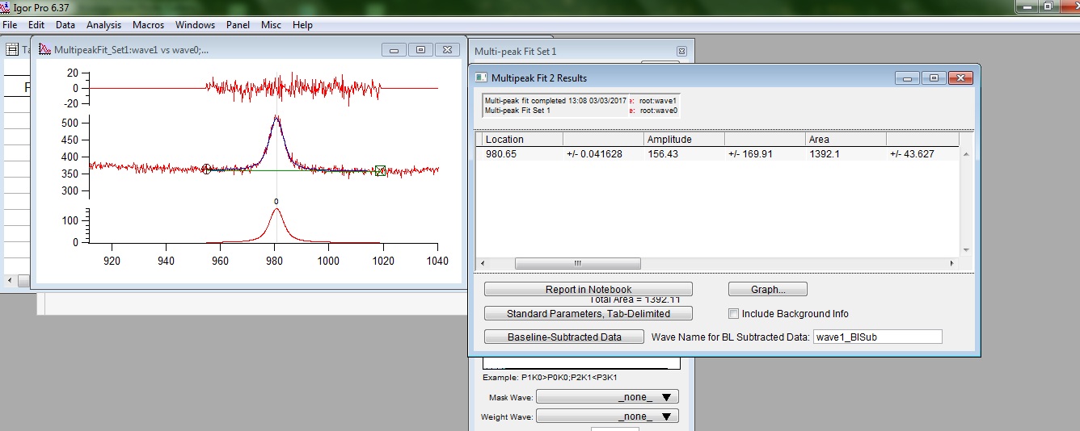This screenshot has width=1080, height=431.
Task: Click the fit completed info text box
Action: coord(581,106)
